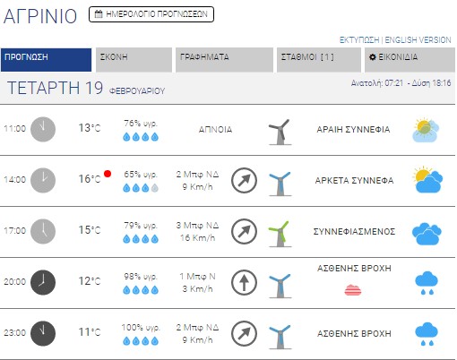Switch to ENGLISH VERSION link

pyautogui.click(x=418, y=40)
